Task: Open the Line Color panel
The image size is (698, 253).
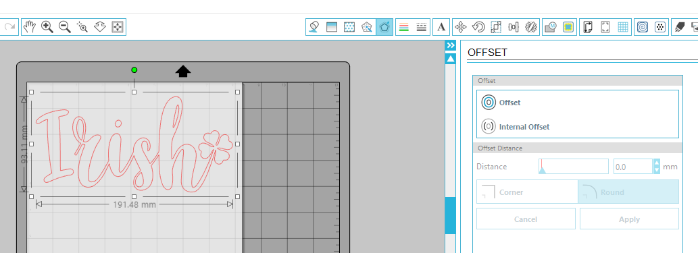Action: tap(404, 27)
